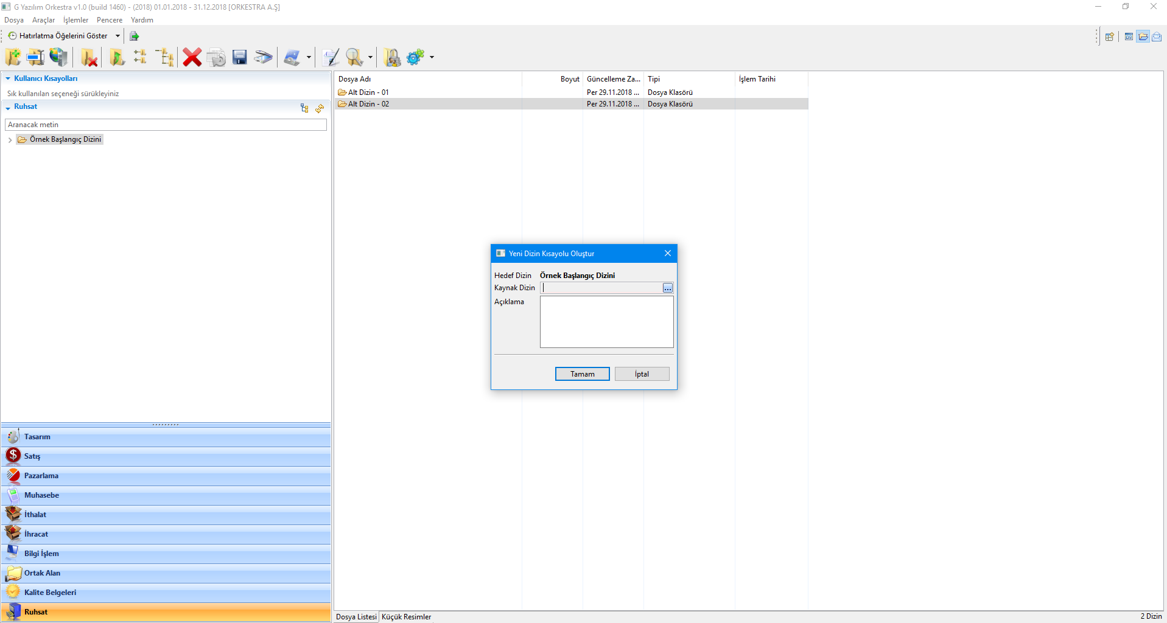1167x623 pixels.
Task: Open dropdown arrow next to gear settings icon
Action: click(432, 57)
